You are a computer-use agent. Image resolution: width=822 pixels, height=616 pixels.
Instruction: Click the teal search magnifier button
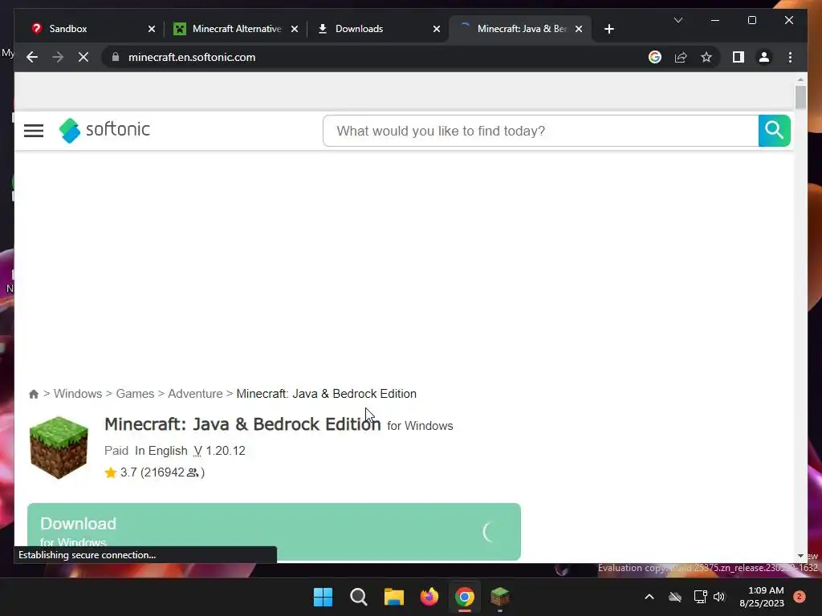[x=774, y=131]
